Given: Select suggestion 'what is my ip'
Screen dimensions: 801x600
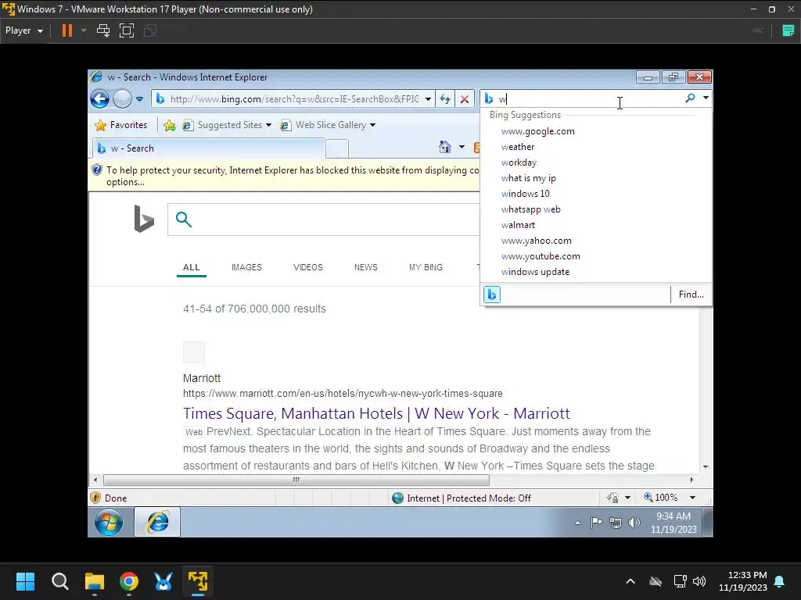Looking at the screenshot, I should 596,178.
